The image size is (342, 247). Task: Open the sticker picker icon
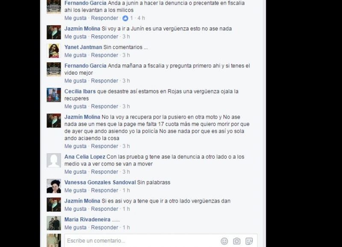pos(249,241)
